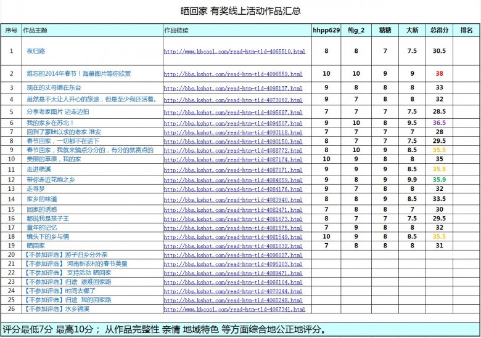This screenshot has height=338, width=481.
Task: Follow the link ending in tid-4084659.html
Action: coord(233,180)
